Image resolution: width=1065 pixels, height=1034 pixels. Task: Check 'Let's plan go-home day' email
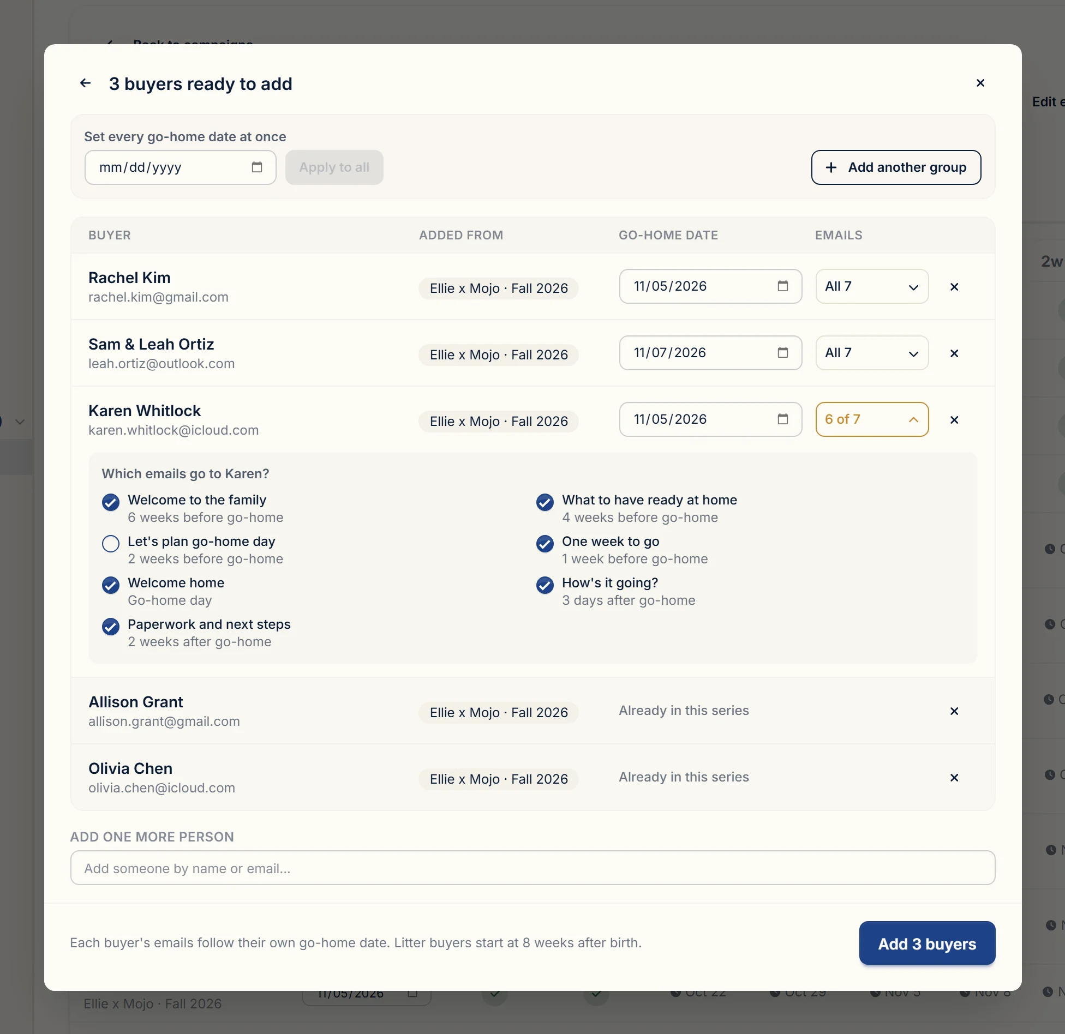pos(111,544)
